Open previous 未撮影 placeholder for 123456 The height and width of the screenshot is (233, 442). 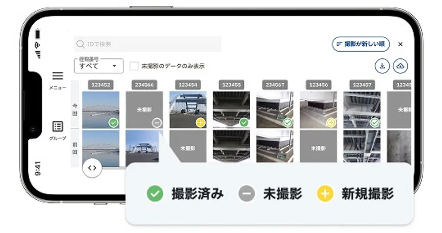pos(318,147)
